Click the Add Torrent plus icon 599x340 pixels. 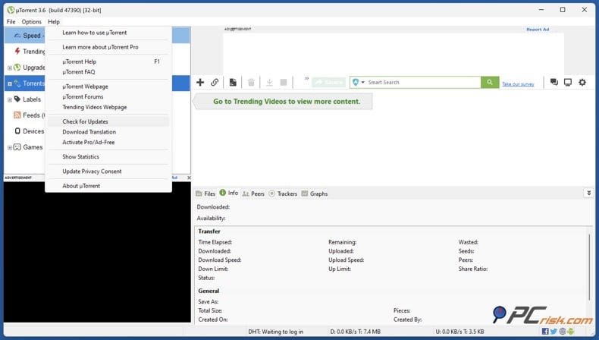tap(200, 82)
